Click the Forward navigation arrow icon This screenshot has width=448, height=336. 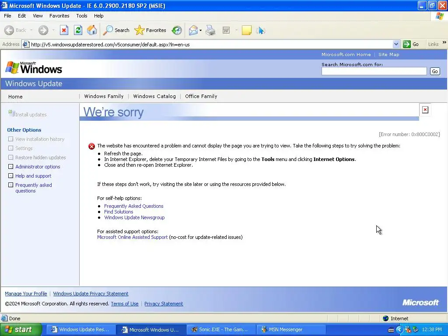pos(43,30)
